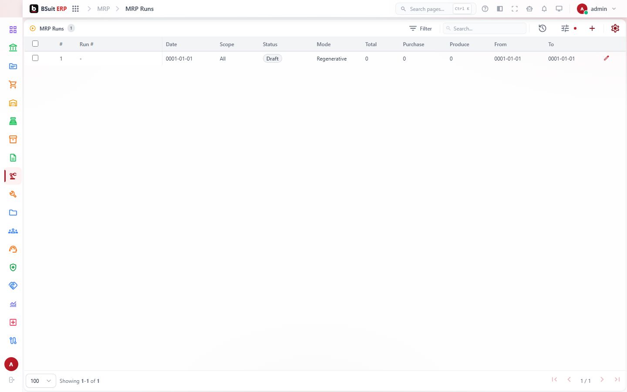This screenshot has height=392, width=627.
Task: Open the red settings gear icon
Action: 615,28
